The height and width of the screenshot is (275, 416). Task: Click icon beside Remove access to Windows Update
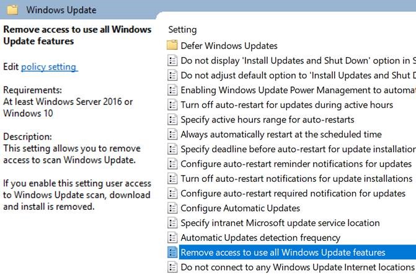(172, 253)
